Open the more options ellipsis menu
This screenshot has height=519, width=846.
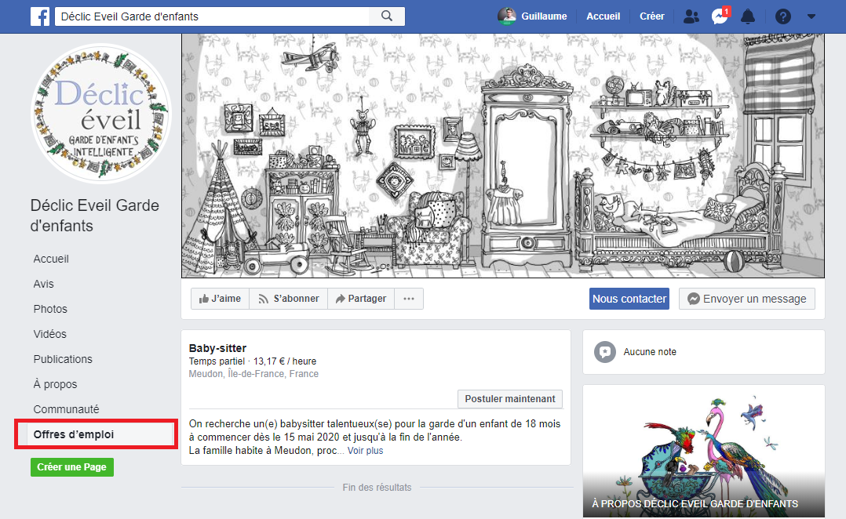coord(409,299)
